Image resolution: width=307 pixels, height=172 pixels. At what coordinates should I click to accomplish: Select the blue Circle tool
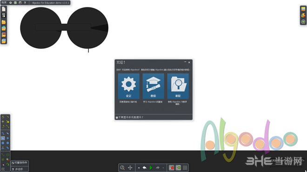click(x=7, y=143)
